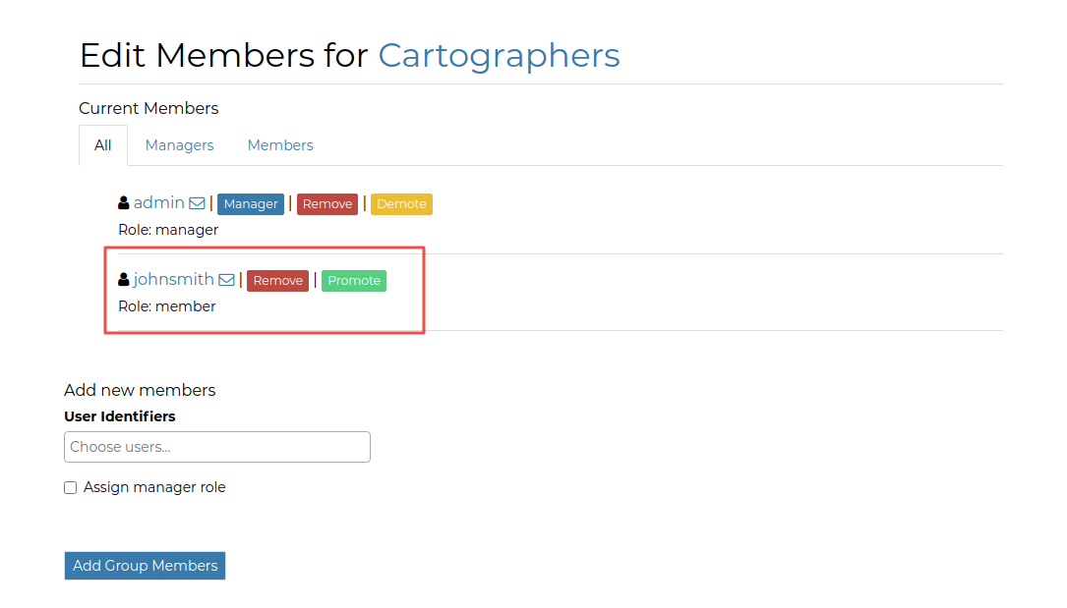The image size is (1067, 608).
Task: Open the admin profile link
Action: [160, 202]
